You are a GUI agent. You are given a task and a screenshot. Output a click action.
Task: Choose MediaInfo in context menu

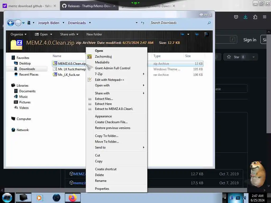(x=102, y=62)
